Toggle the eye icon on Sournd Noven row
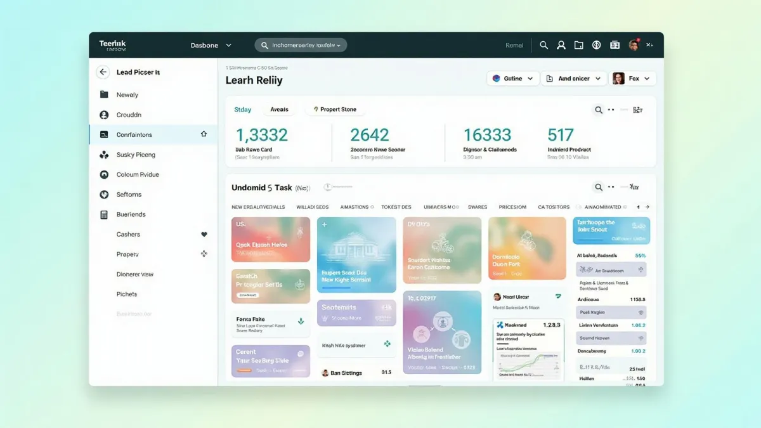 click(641, 338)
